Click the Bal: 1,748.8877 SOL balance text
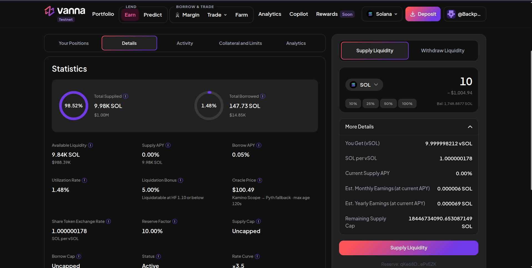The image size is (532, 268). point(454,104)
